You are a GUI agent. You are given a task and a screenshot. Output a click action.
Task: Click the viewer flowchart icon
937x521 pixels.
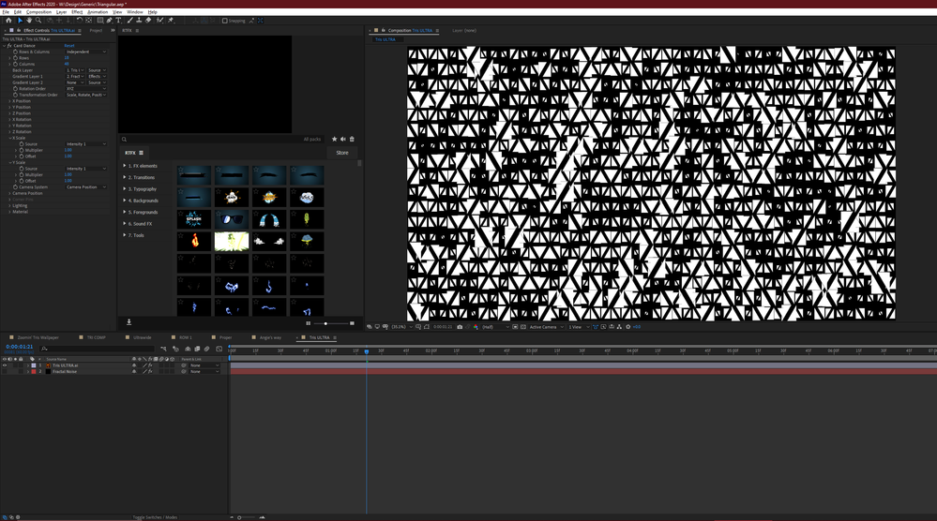pyautogui.click(x=620, y=327)
